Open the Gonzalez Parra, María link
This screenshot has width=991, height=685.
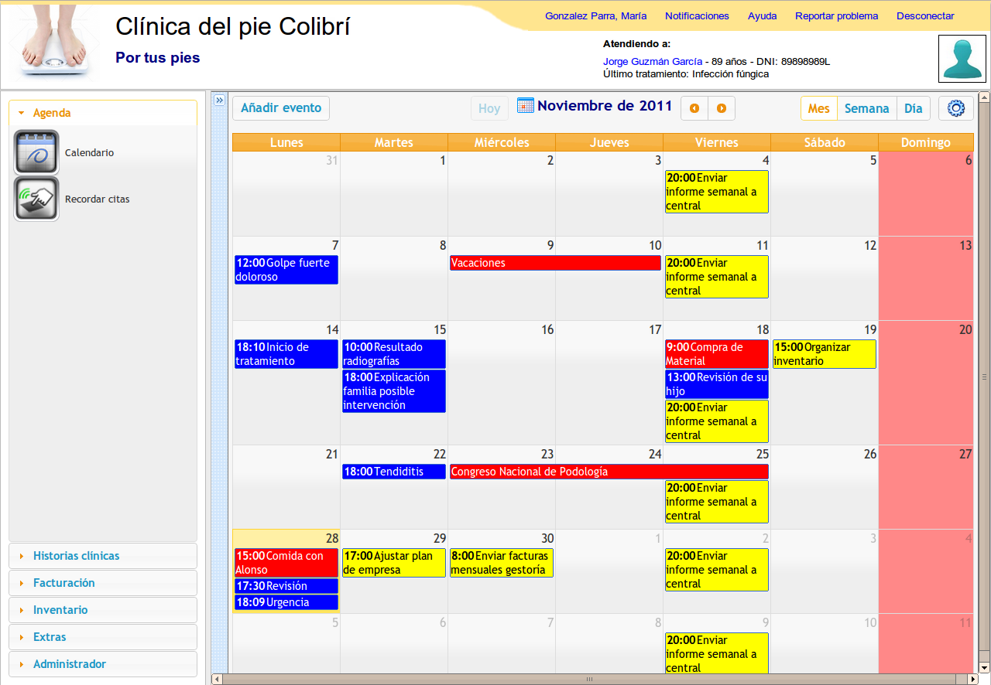click(x=596, y=15)
